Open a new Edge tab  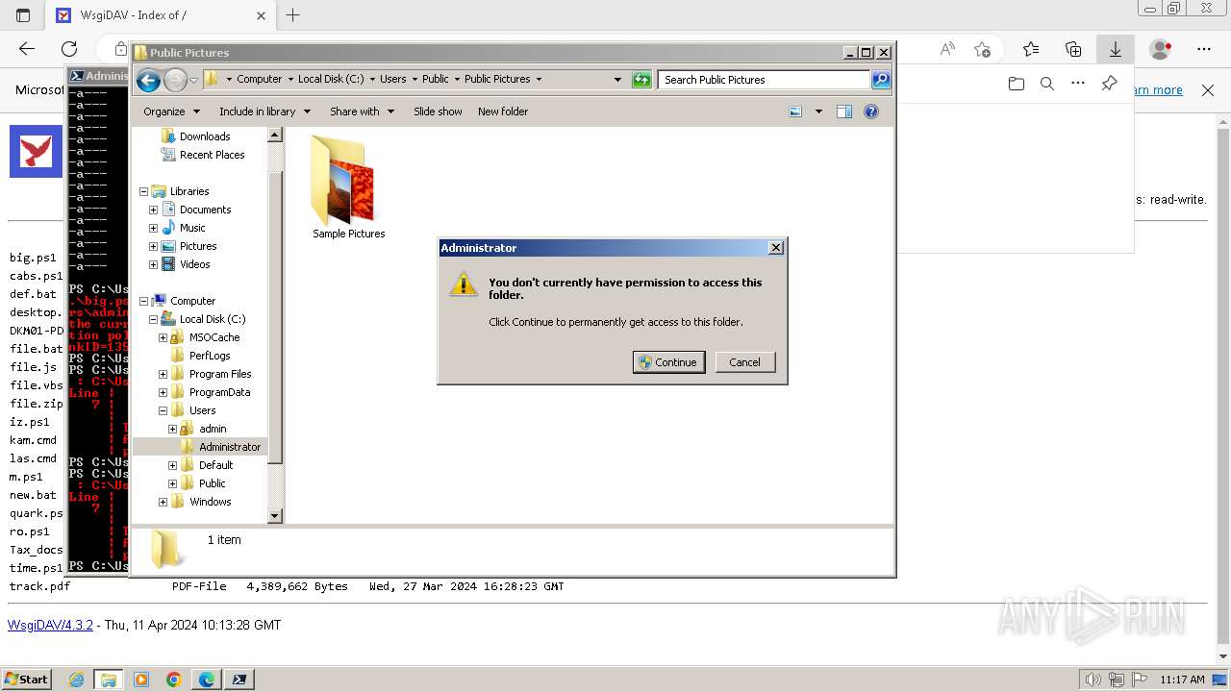tap(293, 15)
